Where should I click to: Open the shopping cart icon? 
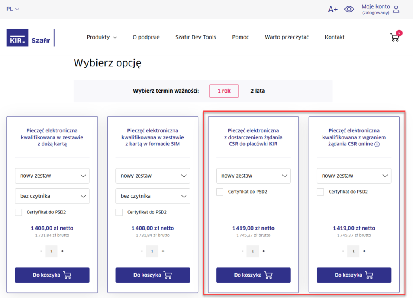pyautogui.click(x=395, y=37)
